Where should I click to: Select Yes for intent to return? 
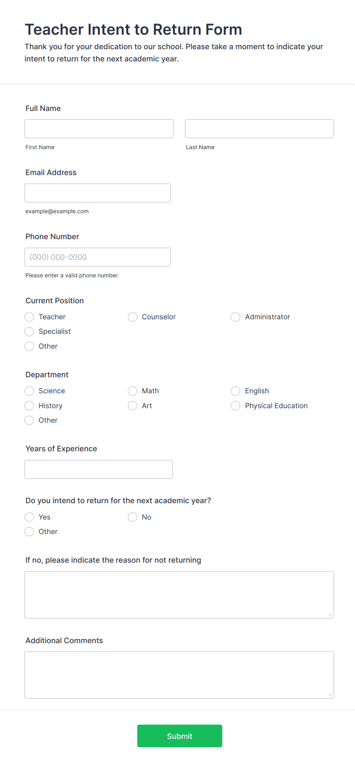coord(29,517)
